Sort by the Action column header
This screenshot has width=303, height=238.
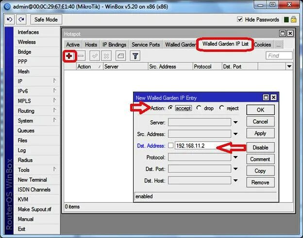[89, 66]
